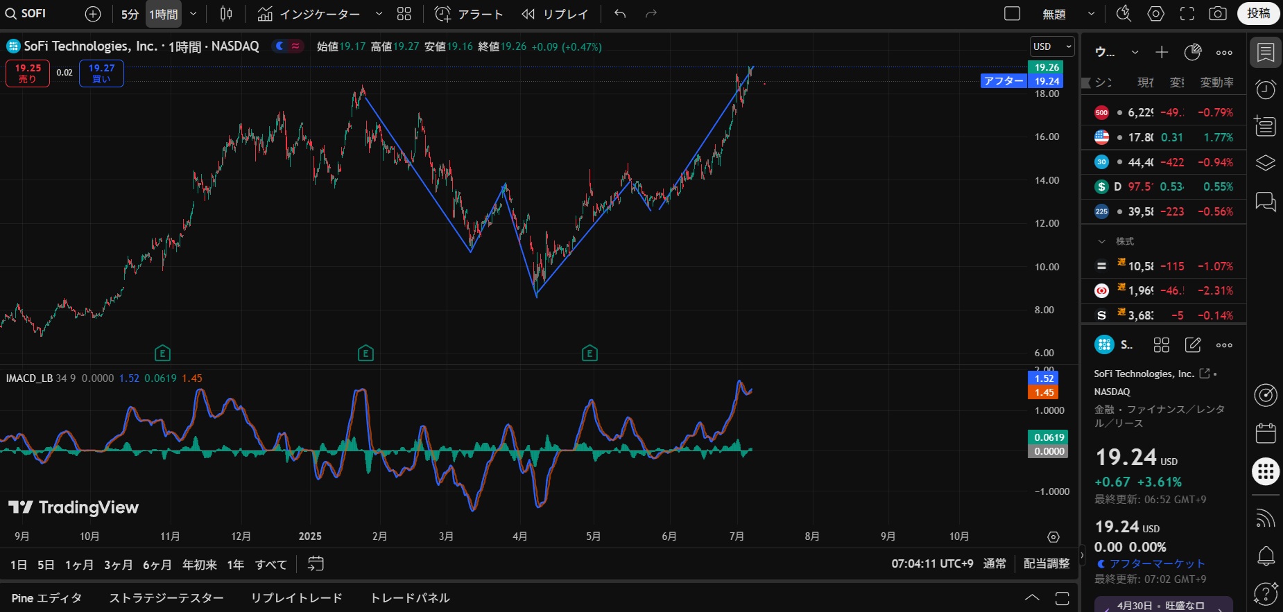The image size is (1283, 612).
Task: Open the 07:04:11 UTC+9 timezone menu
Action: pyautogui.click(x=932, y=563)
